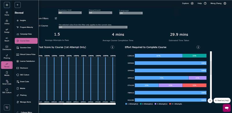
Task: Go to Home in sidebar
Action: (7, 13)
